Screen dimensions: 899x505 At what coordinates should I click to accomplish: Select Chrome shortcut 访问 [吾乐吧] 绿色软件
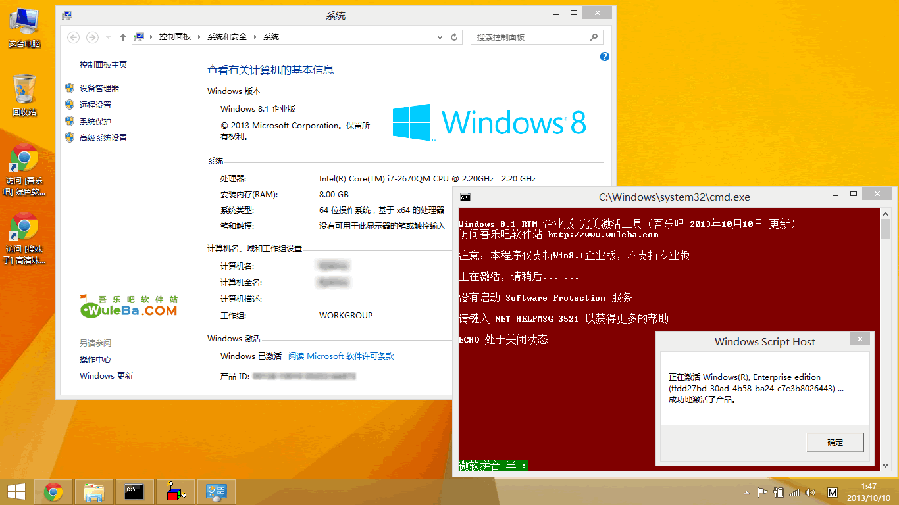[x=24, y=171]
